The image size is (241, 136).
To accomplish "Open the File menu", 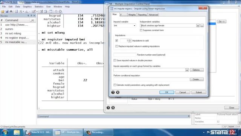I will click(4, 6).
